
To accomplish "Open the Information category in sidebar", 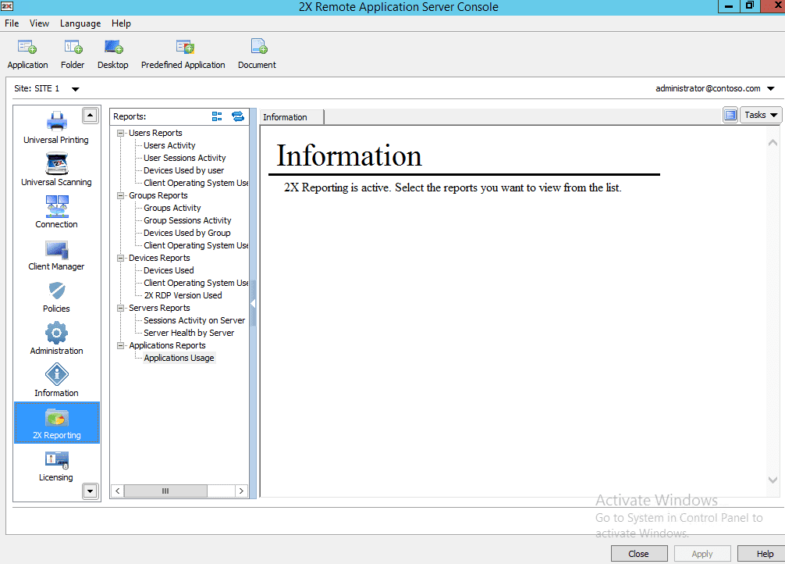I will tap(56, 380).
